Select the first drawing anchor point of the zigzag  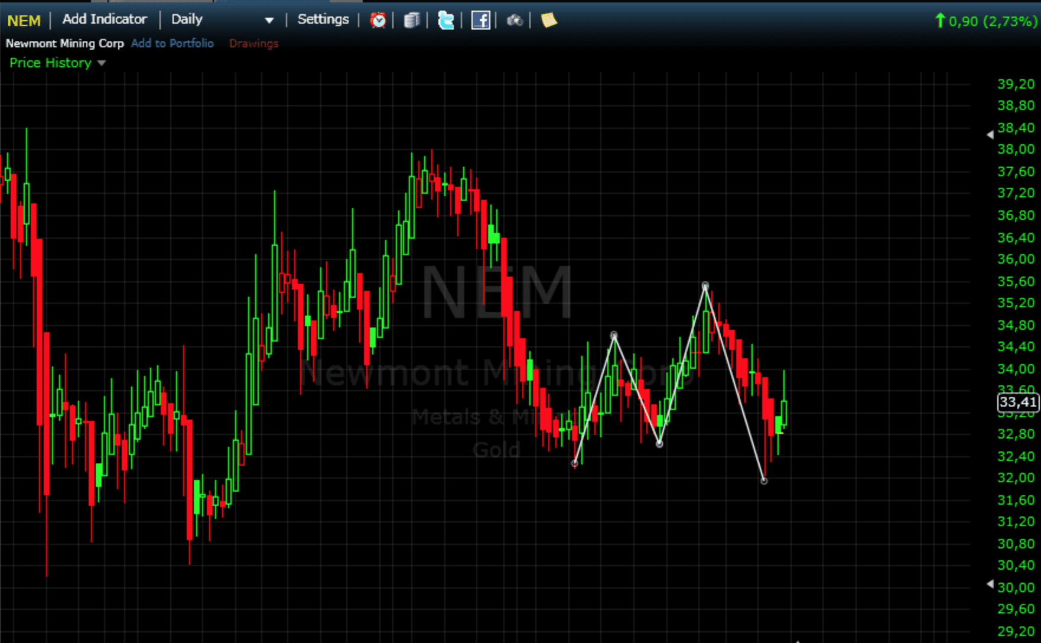575,464
